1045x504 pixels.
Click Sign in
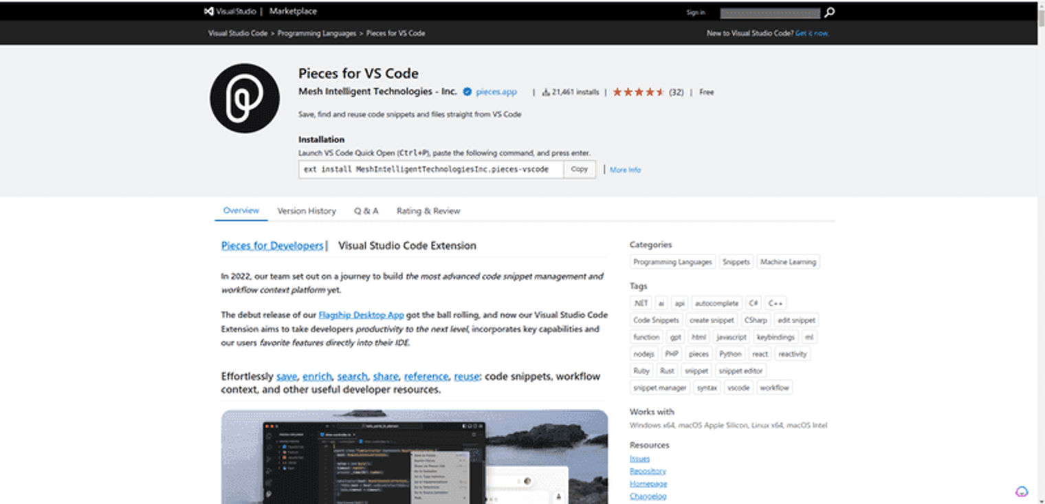(x=695, y=12)
